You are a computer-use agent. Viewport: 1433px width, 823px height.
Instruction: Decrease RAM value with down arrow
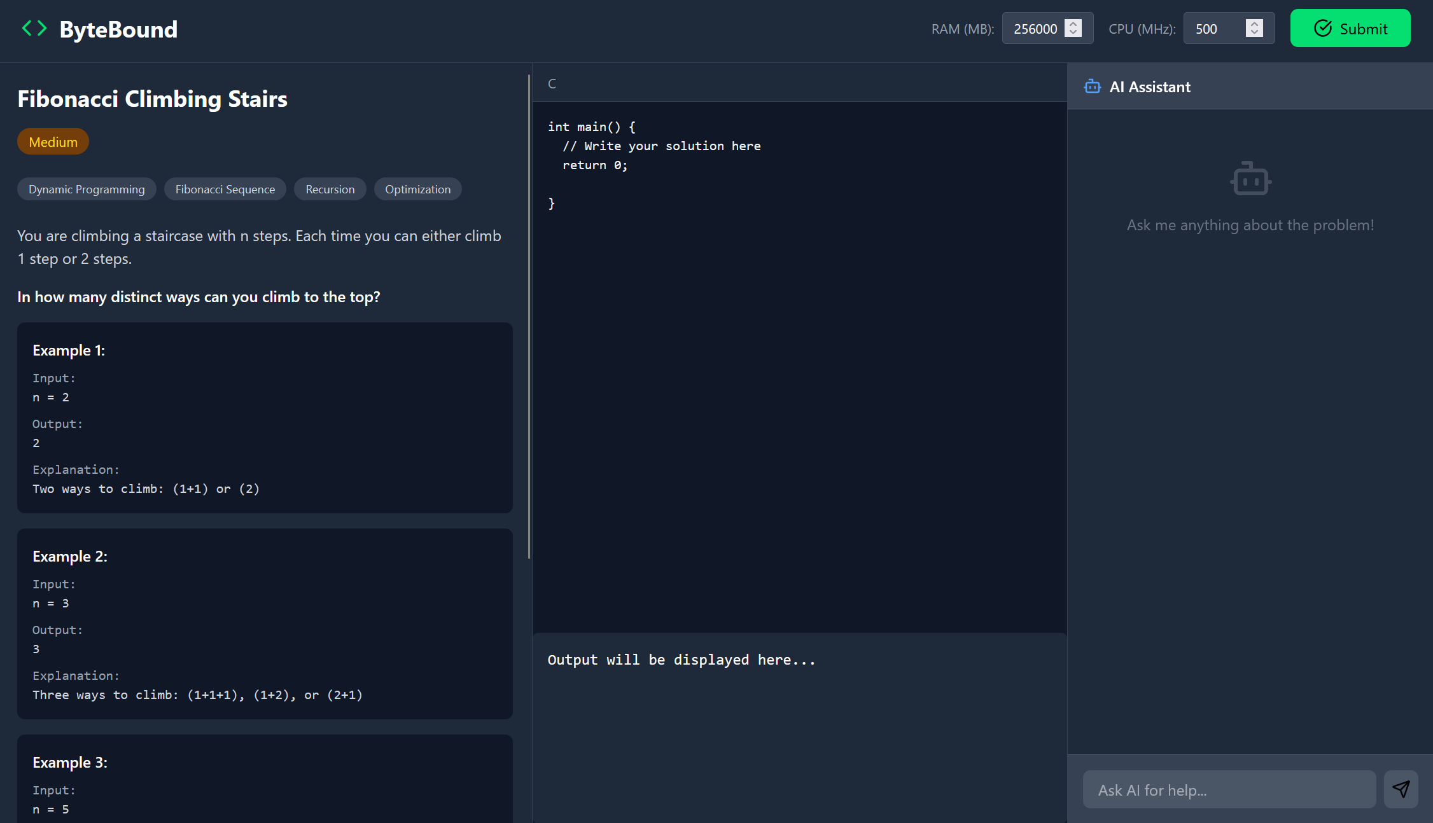tap(1073, 33)
